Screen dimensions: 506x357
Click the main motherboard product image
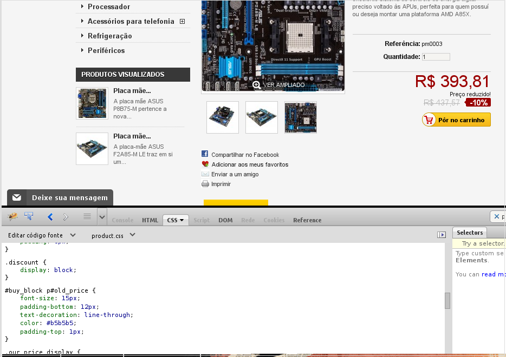tap(273, 46)
